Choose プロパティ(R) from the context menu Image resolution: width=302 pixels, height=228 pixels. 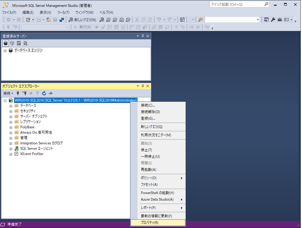coord(150,222)
